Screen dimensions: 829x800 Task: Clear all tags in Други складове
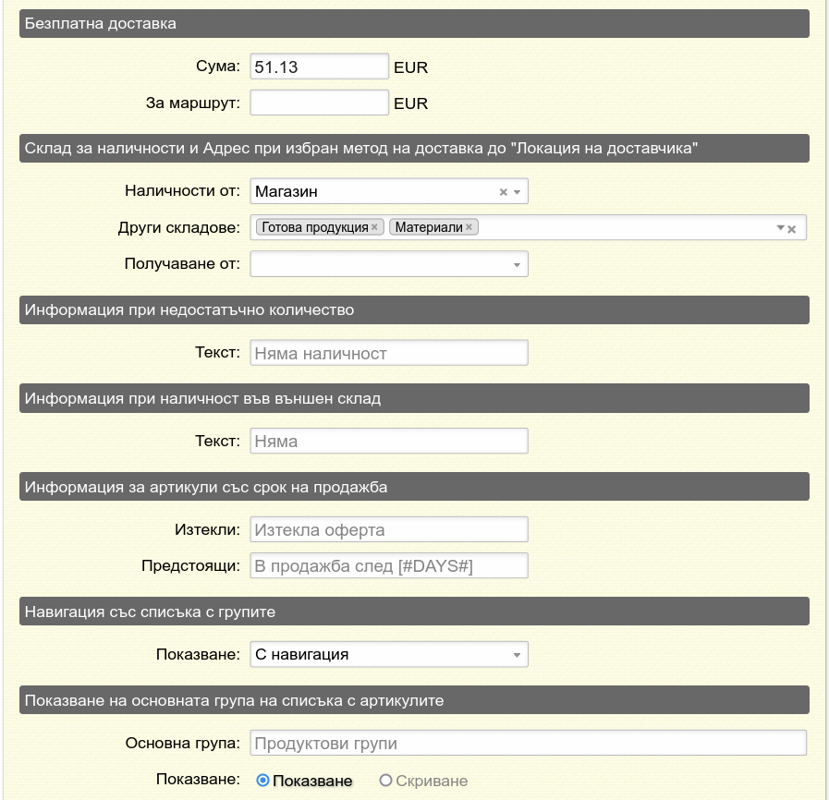tap(792, 229)
